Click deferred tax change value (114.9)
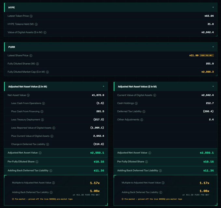The height and width of the screenshot is (208, 221). click(x=99, y=144)
